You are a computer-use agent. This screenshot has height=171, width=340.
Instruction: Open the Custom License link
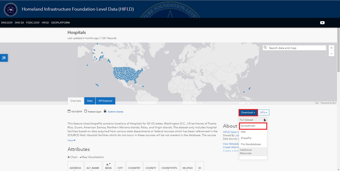coord(116,112)
